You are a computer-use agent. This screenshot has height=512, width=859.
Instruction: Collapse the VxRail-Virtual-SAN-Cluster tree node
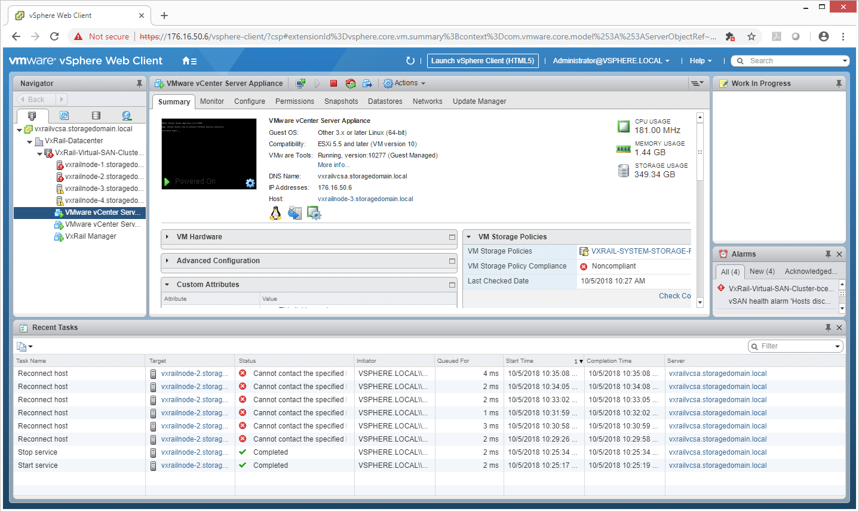(39, 153)
